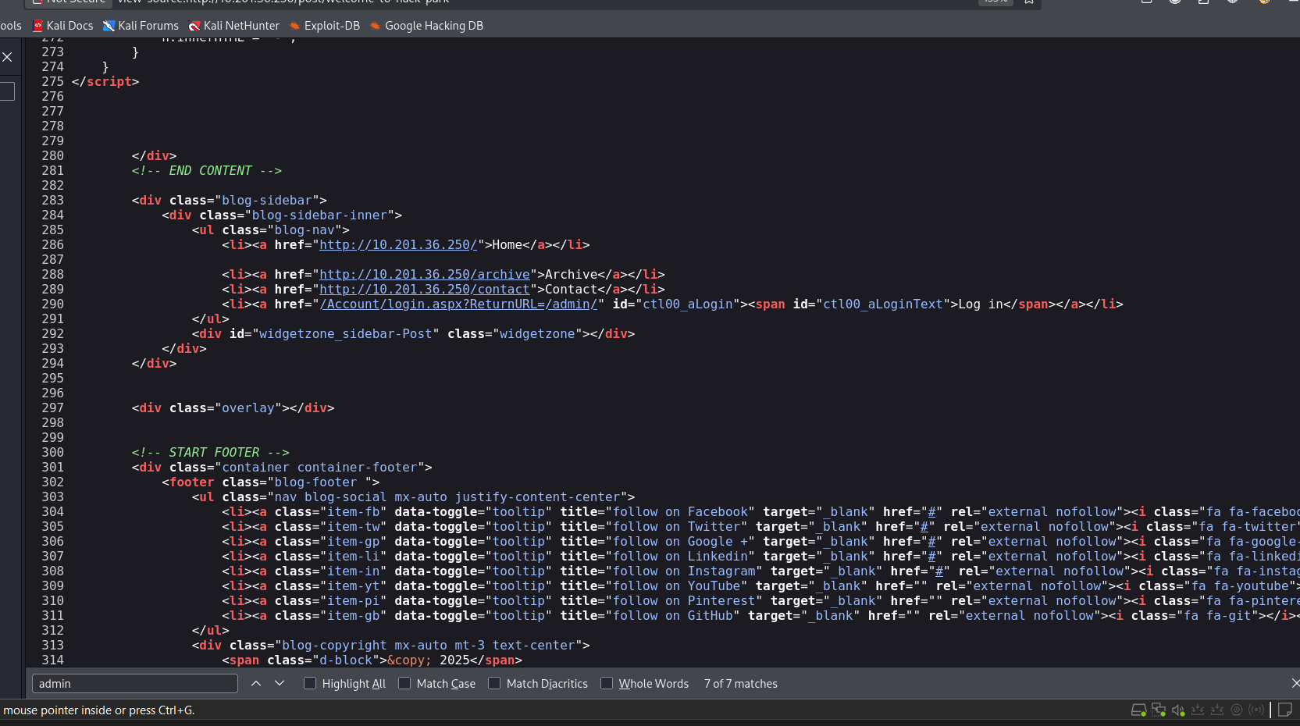
Task: Click the network adapter status icon
Action: (x=1159, y=710)
